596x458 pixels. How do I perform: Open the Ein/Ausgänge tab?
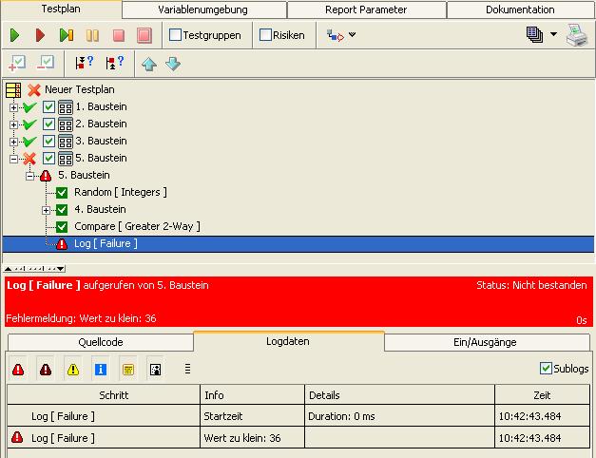(x=487, y=342)
